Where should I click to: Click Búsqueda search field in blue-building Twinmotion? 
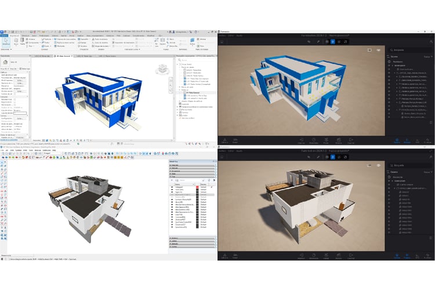[411, 50]
